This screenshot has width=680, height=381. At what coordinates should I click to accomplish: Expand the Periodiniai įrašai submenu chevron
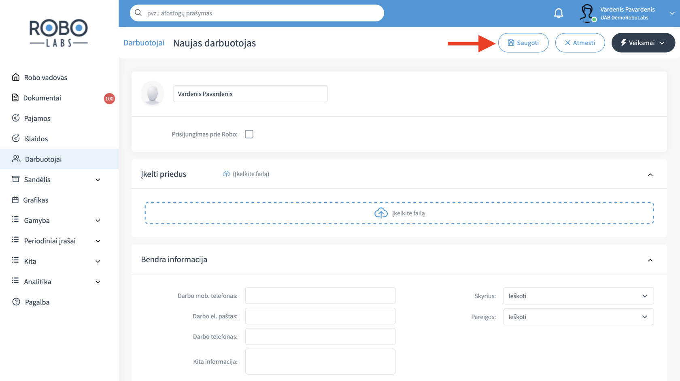tap(98, 241)
